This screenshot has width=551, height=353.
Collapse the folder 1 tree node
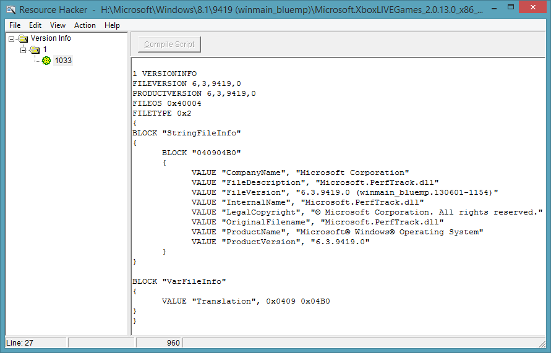pos(23,50)
